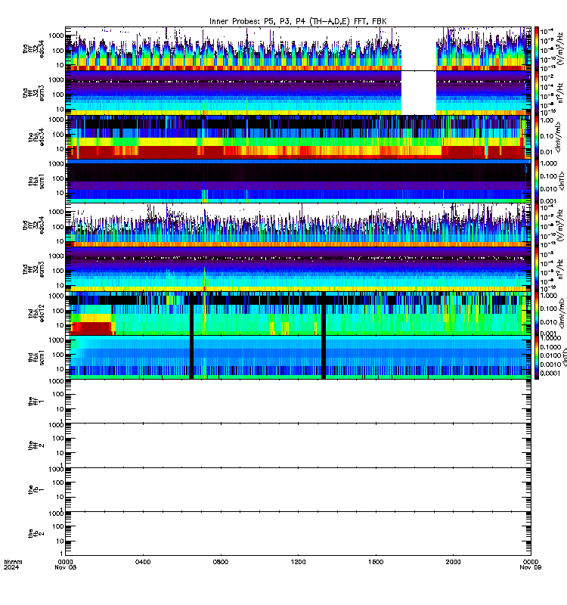Click inside the thd fbk scm1 panel

pos(298,357)
